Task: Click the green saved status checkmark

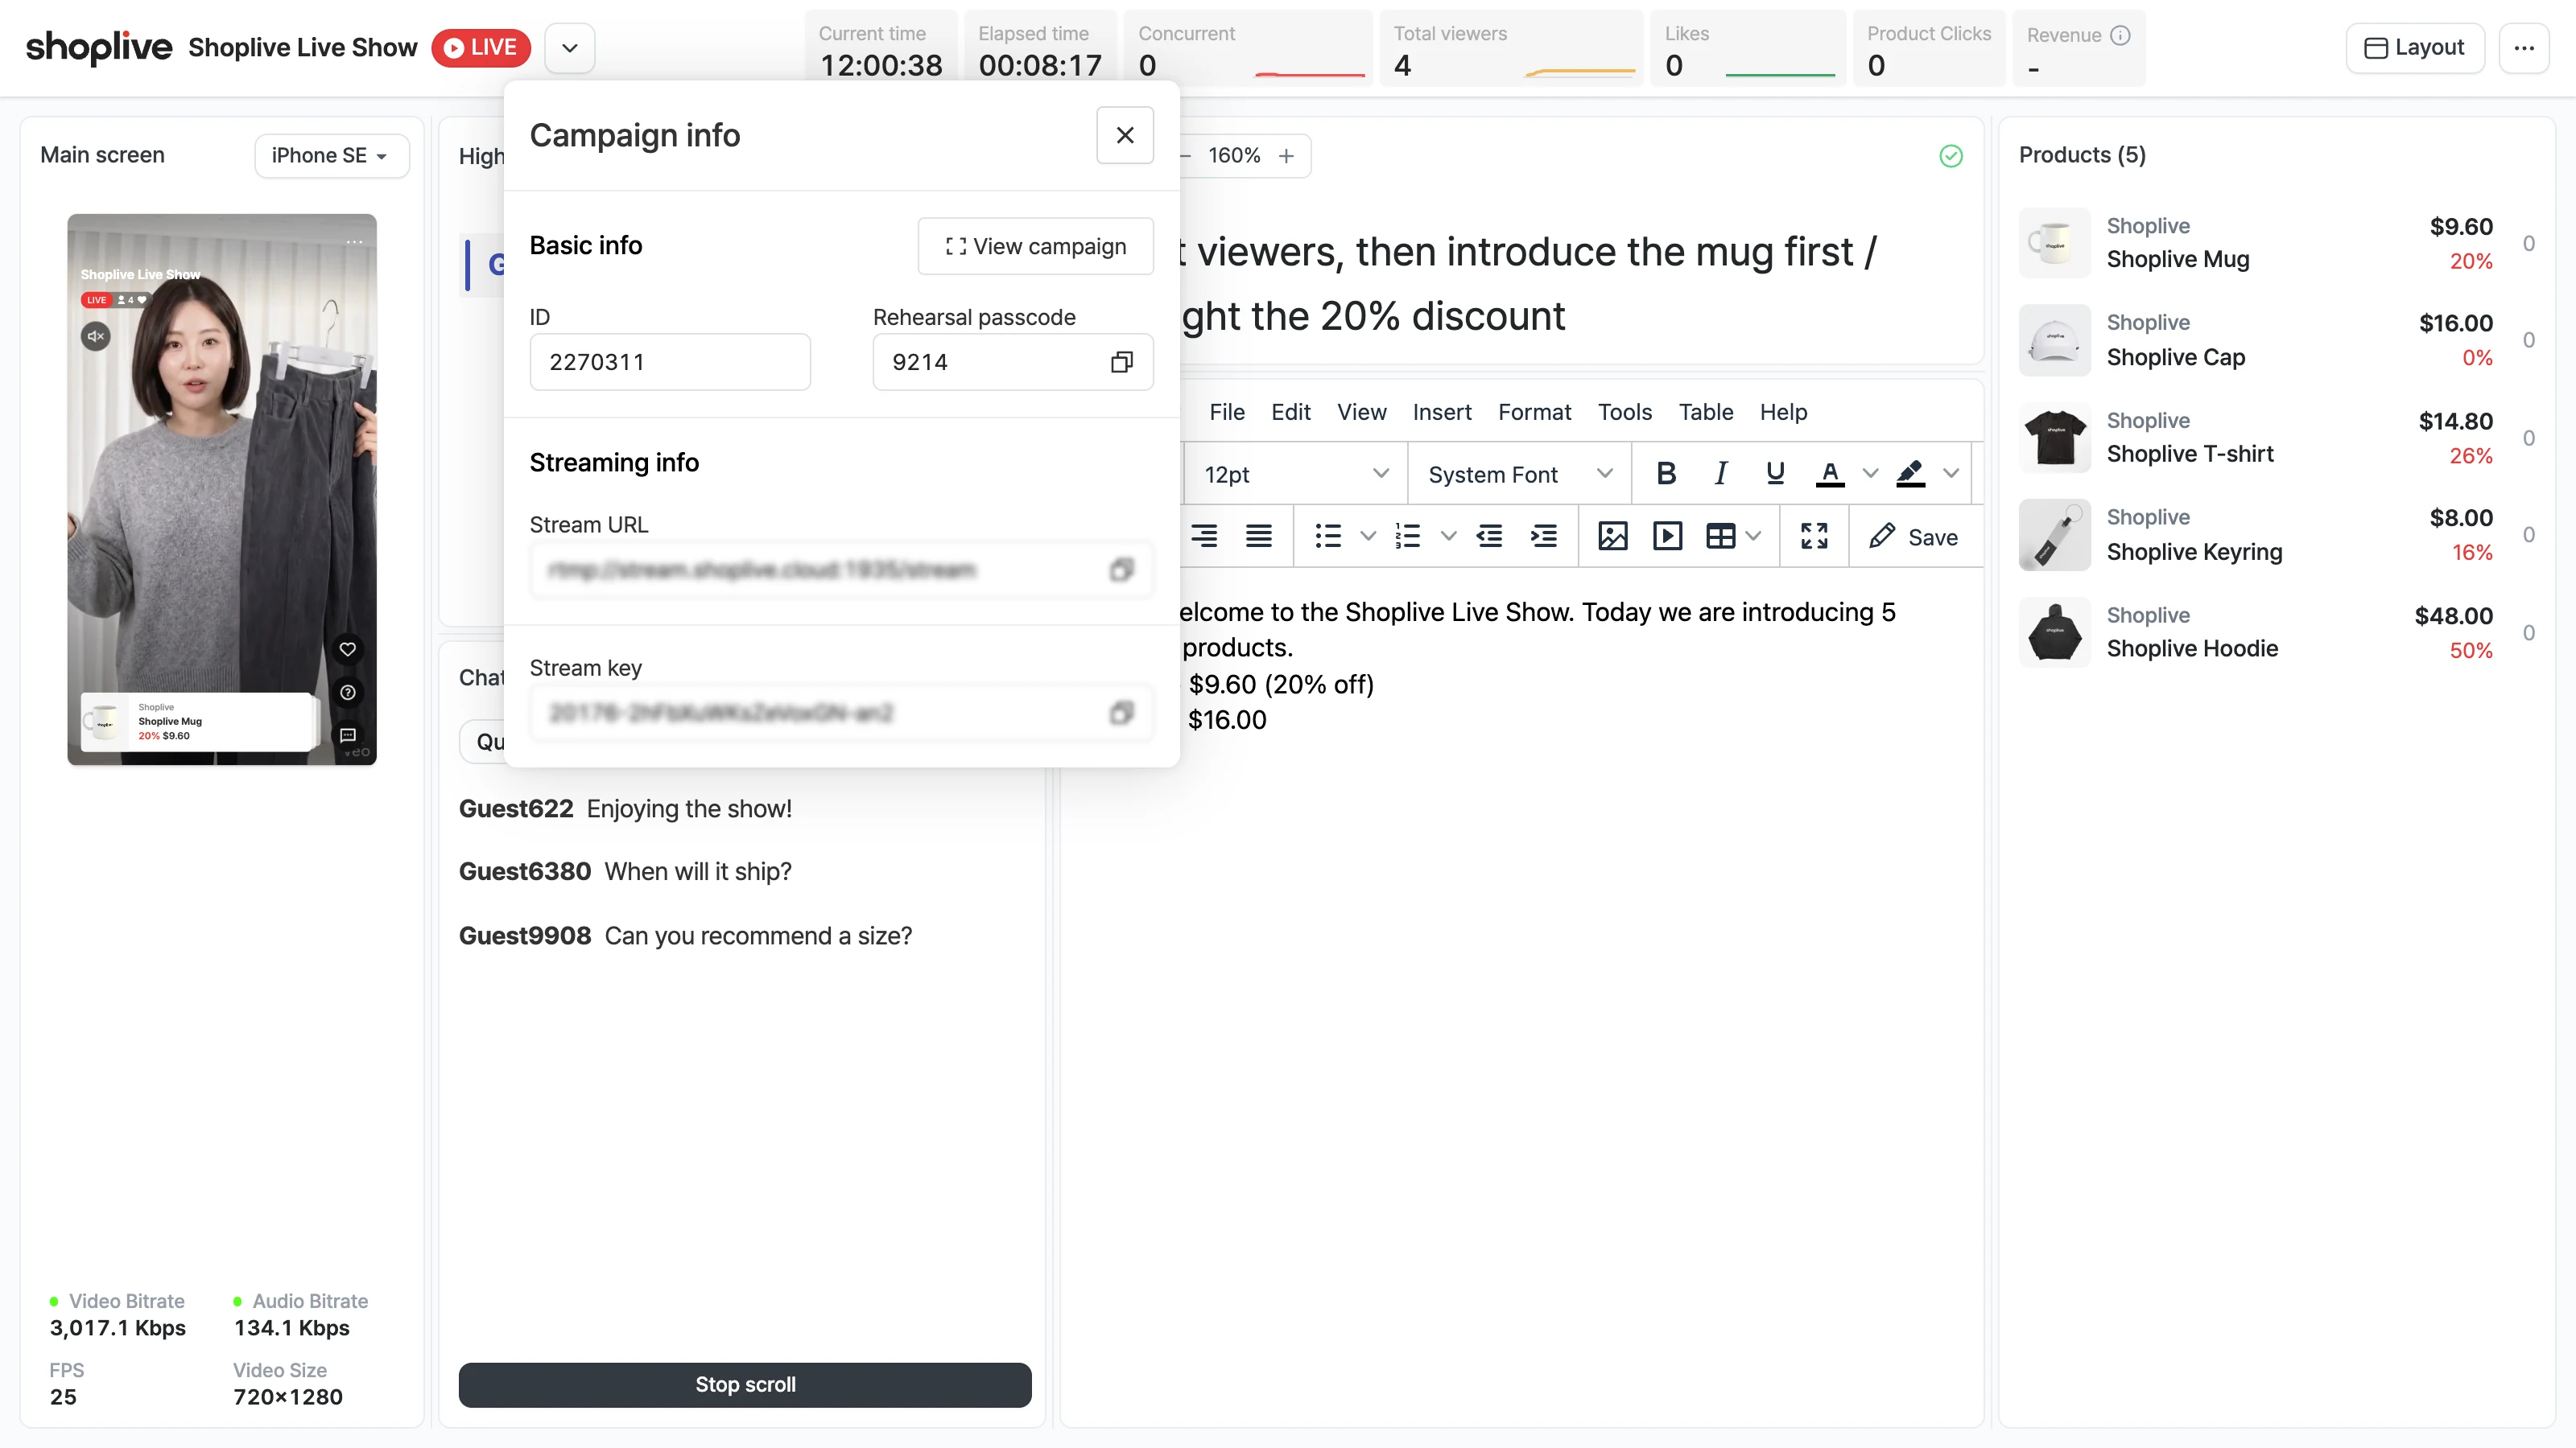Action: 1950,156
